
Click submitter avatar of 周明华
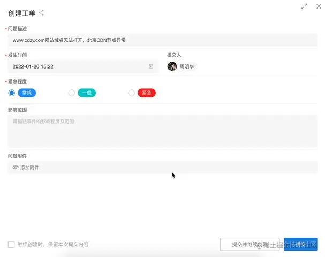[x=172, y=66]
